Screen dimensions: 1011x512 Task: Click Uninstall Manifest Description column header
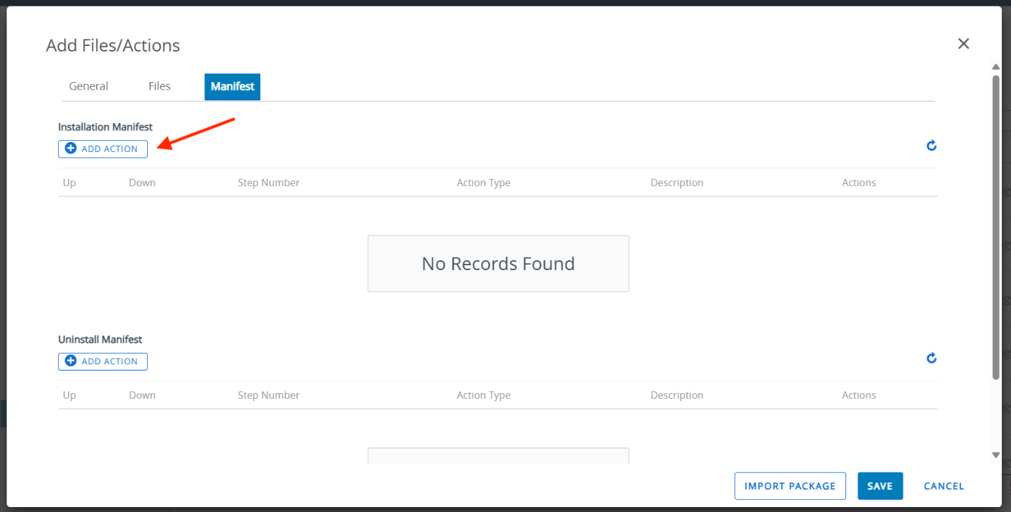(x=676, y=395)
